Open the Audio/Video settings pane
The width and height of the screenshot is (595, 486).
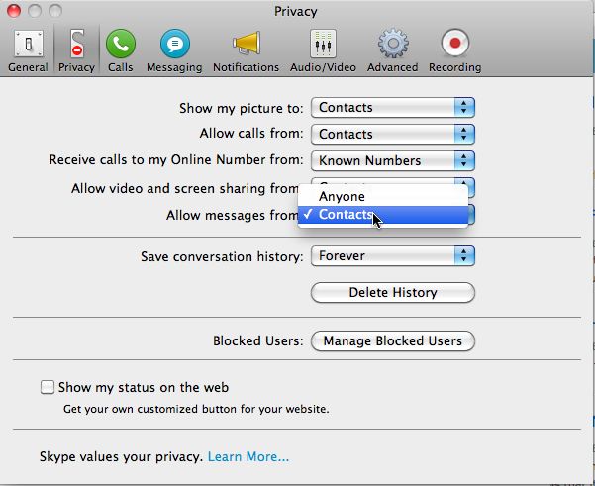pos(325,50)
